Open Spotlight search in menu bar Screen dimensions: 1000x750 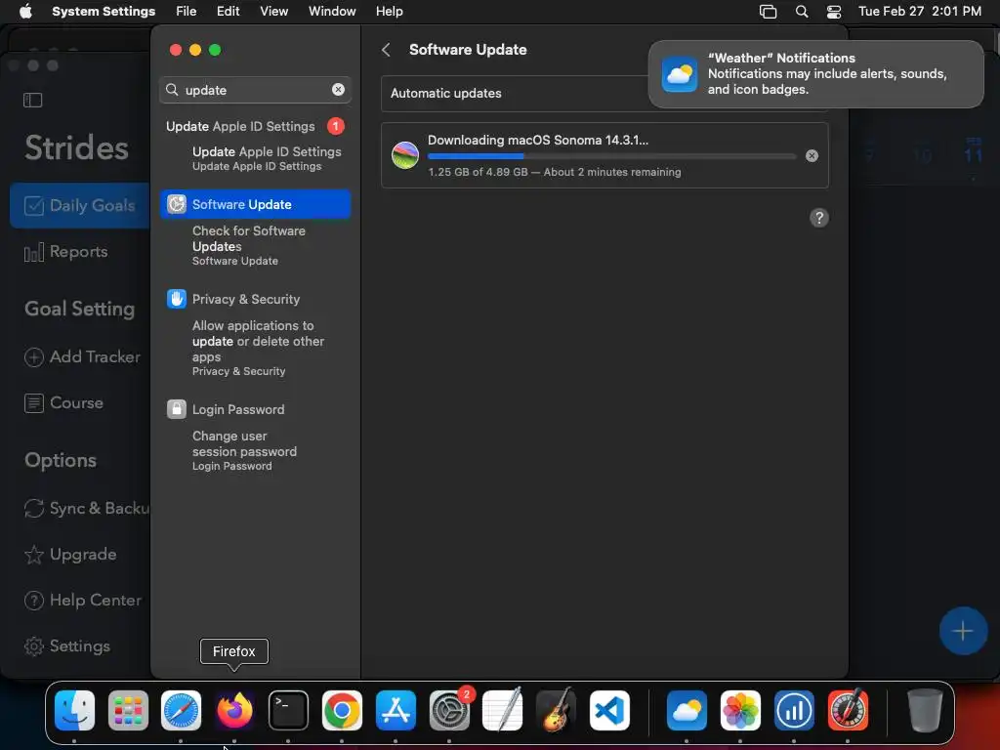click(x=802, y=12)
